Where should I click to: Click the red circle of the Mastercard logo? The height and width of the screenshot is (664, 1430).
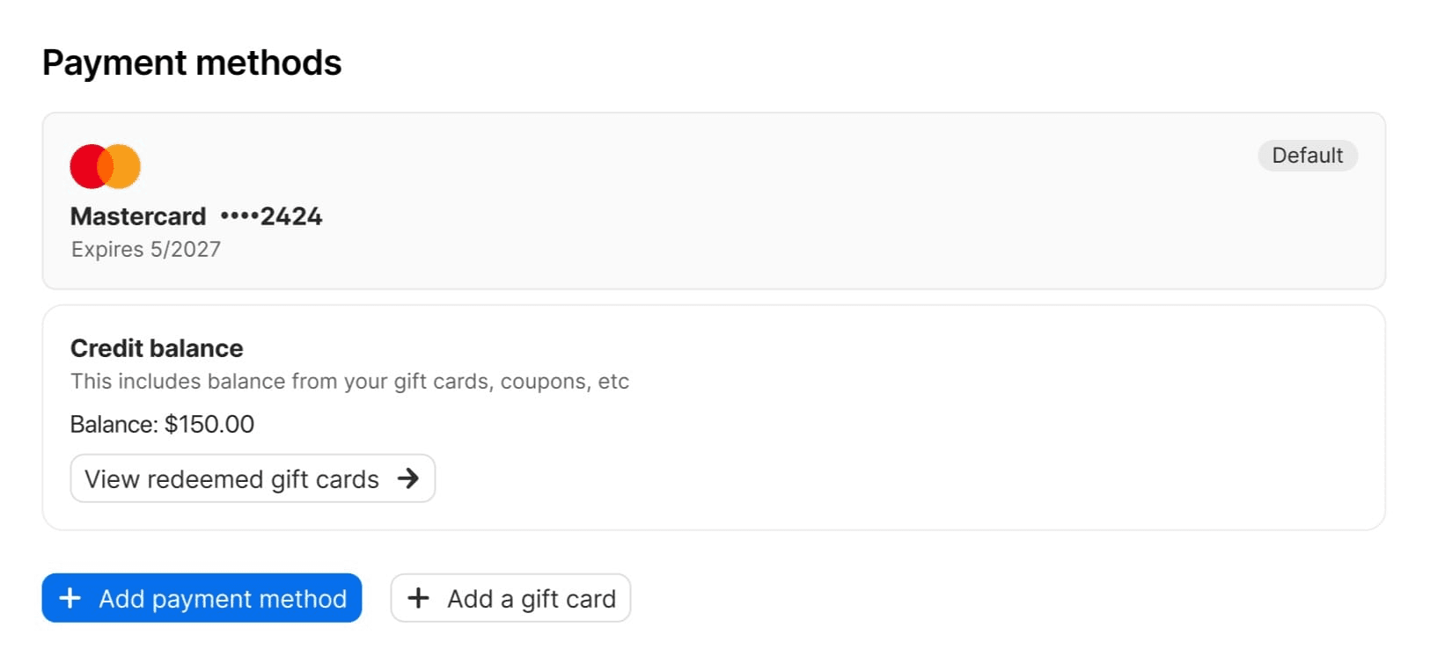(84, 166)
